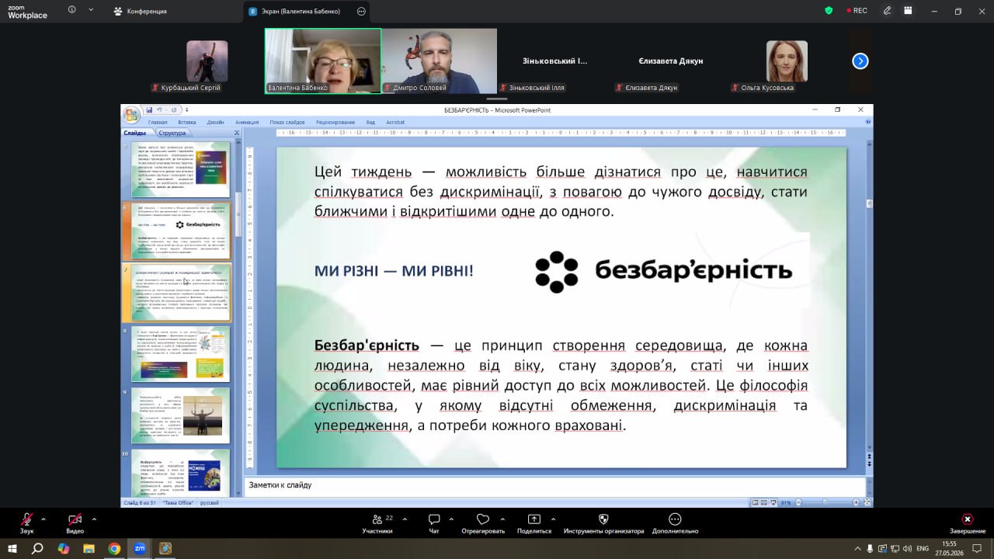Expand the arrow next to Отреагировать
The width and height of the screenshot is (994, 559).
tap(502, 519)
